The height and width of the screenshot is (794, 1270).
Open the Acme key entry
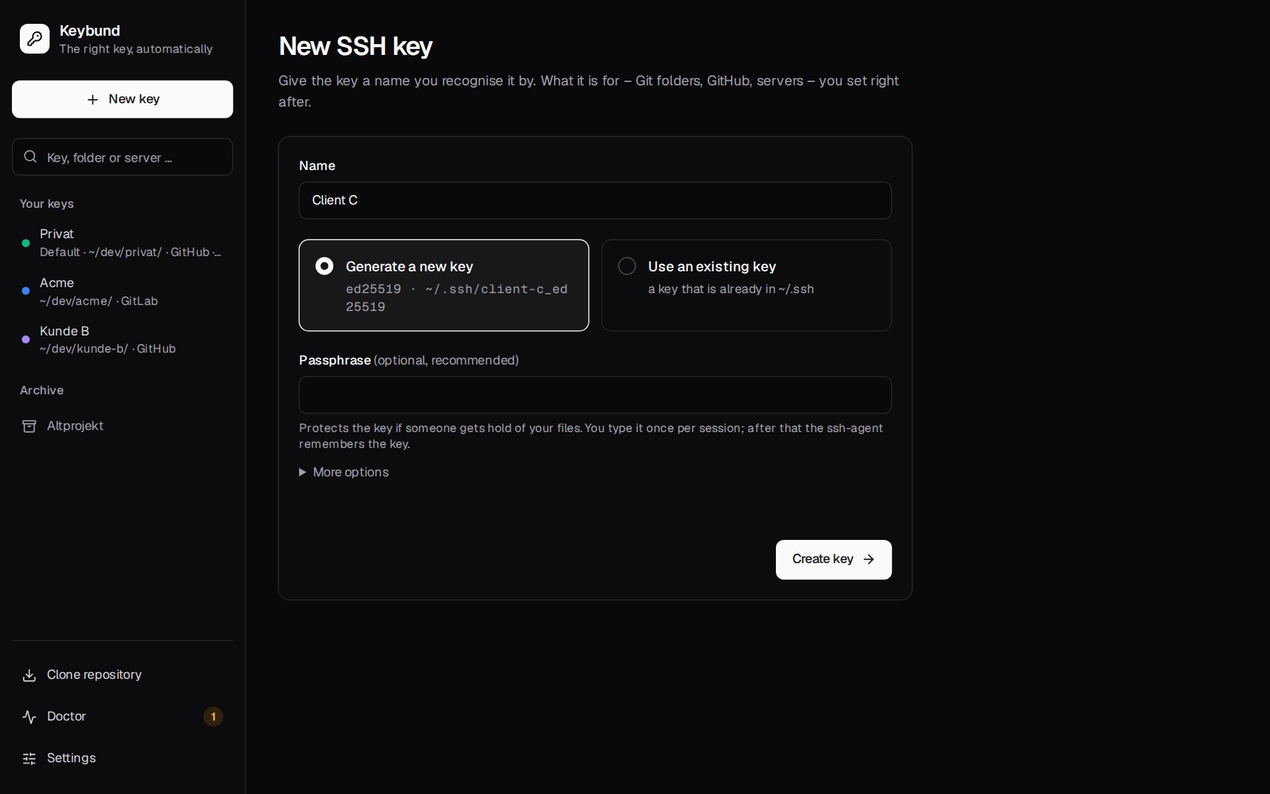(122, 292)
